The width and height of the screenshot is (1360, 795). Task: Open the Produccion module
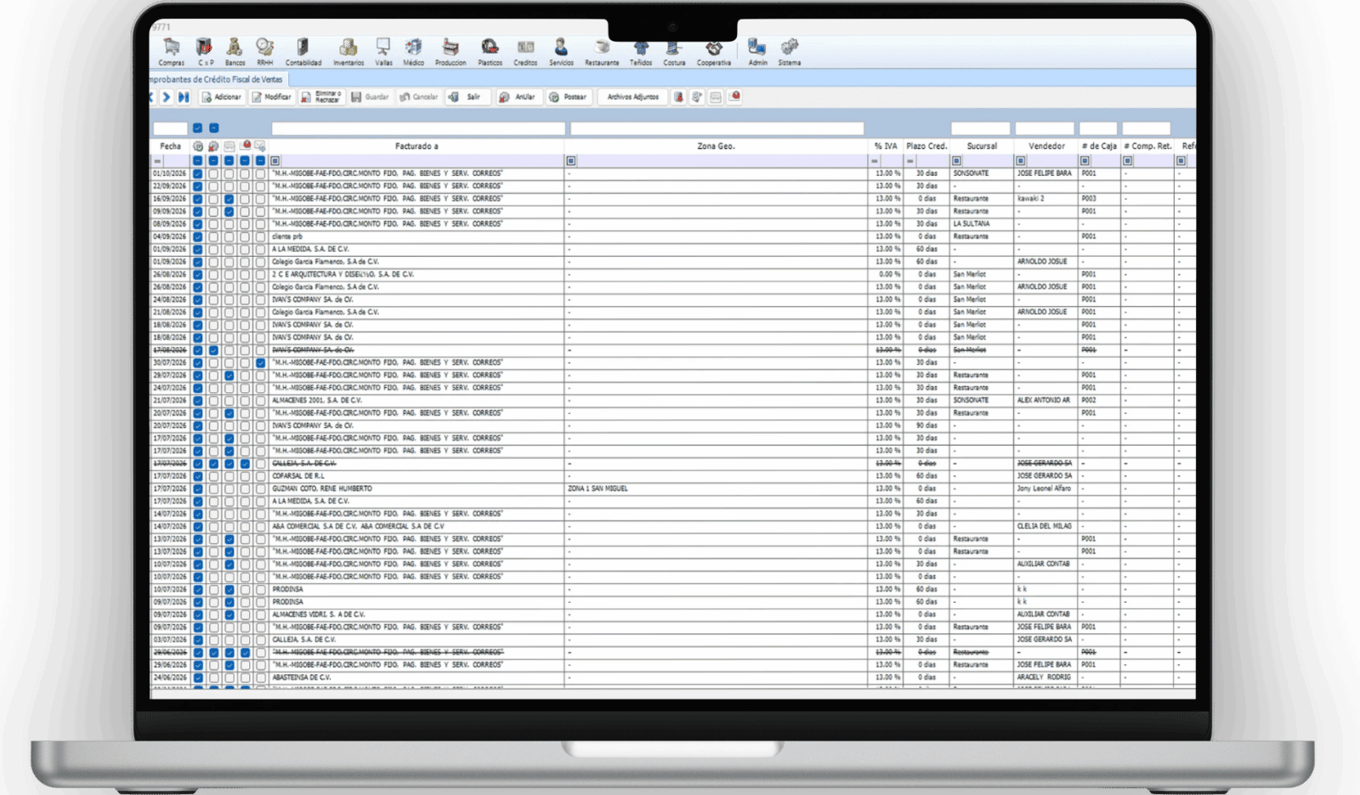(x=450, y=52)
